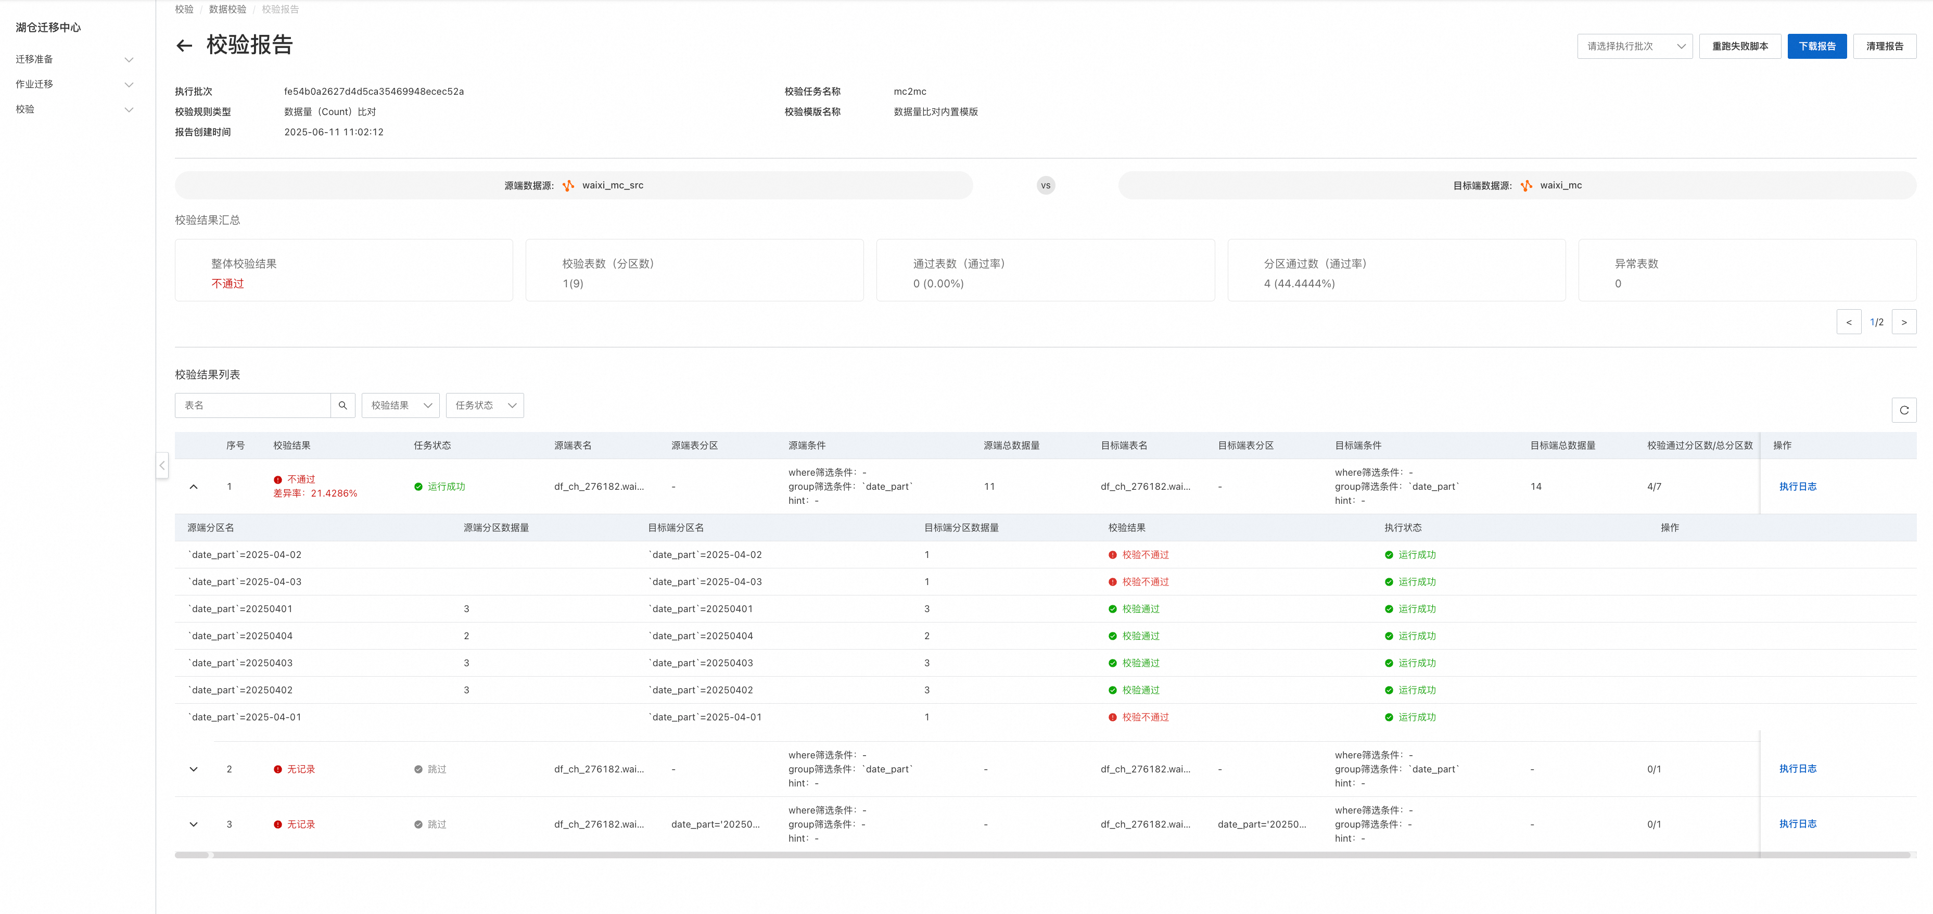Click 校验通过 icon for date_part=20250401
Screen dimensions: 1933x914
[1113, 610]
